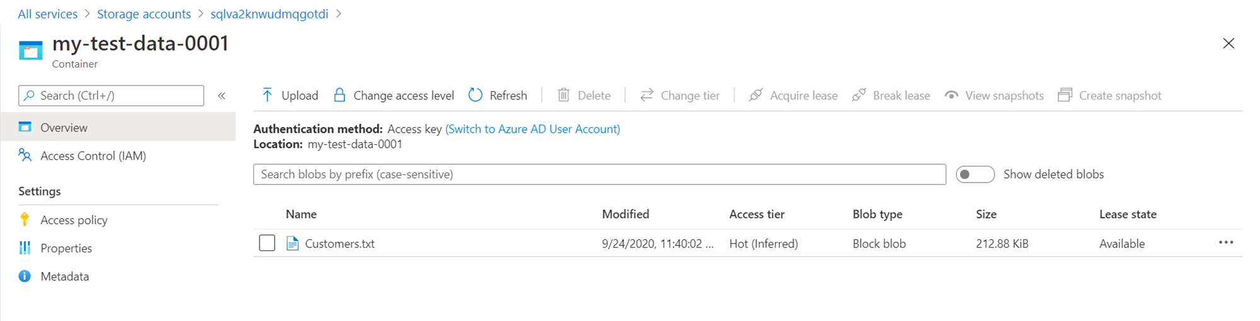
Task: Click the Acquire lease icon
Action: pos(756,95)
